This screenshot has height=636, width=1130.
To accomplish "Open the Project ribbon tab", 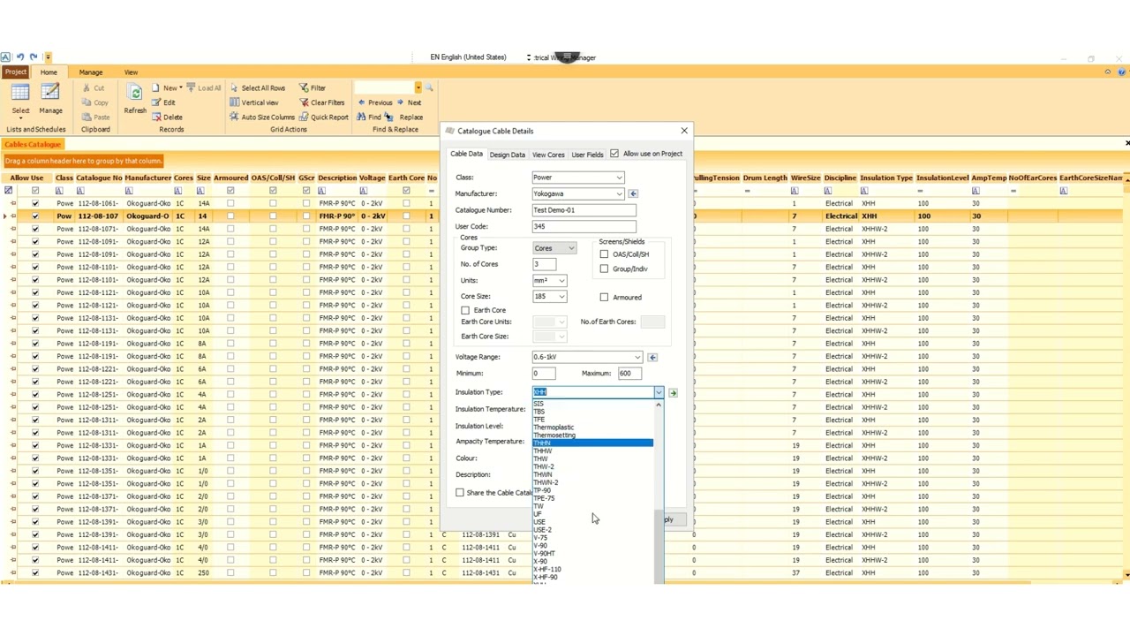I will 16,72.
